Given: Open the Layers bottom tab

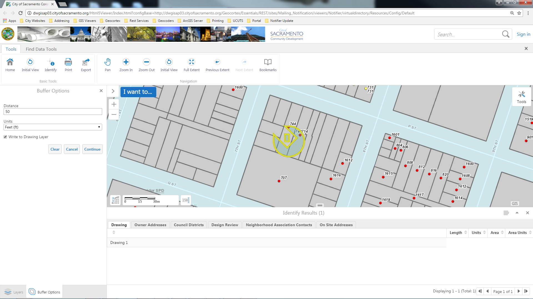Looking at the screenshot, I should (13, 292).
